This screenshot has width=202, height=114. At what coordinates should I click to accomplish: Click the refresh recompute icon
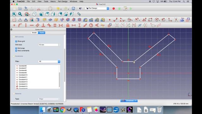[x=73, y=9]
